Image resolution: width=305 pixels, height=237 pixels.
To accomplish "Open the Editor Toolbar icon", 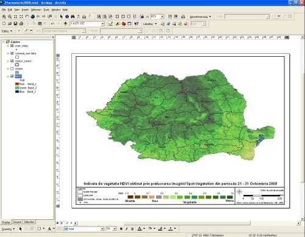I will [x=110, y=24].
